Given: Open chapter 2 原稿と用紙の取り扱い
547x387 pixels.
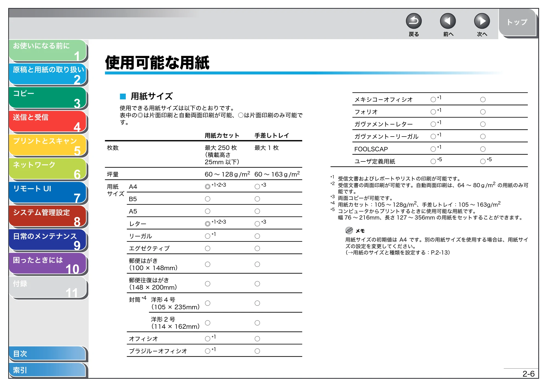Looking at the screenshot, I should click(x=48, y=74).
